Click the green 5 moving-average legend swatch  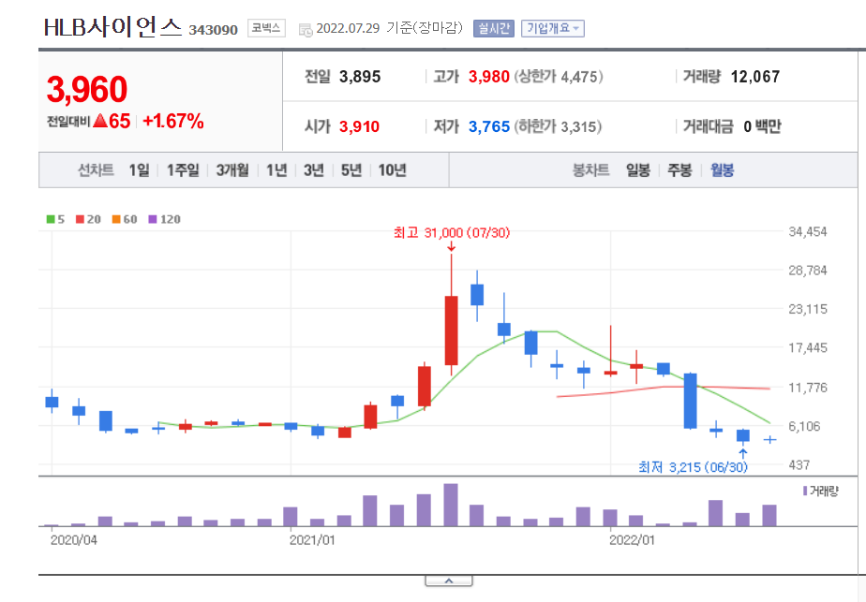(51, 219)
